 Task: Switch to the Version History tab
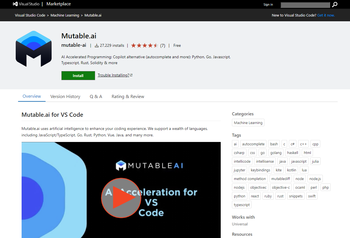click(65, 97)
